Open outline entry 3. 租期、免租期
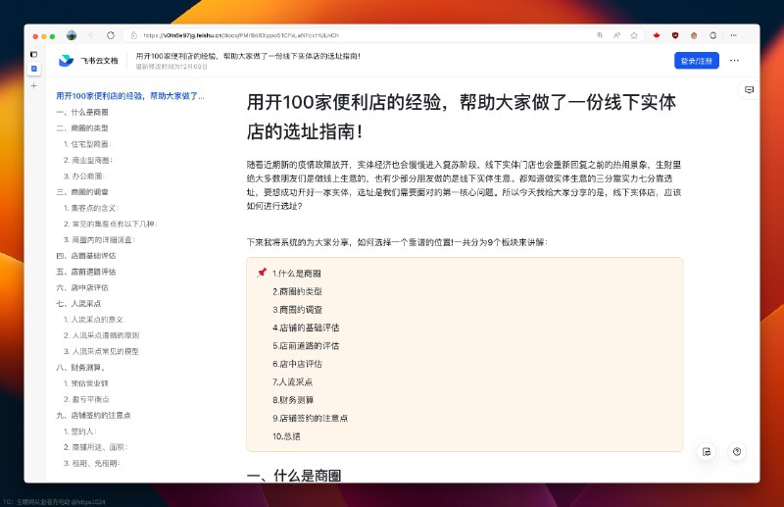This screenshot has width=784, height=507. coord(91,463)
